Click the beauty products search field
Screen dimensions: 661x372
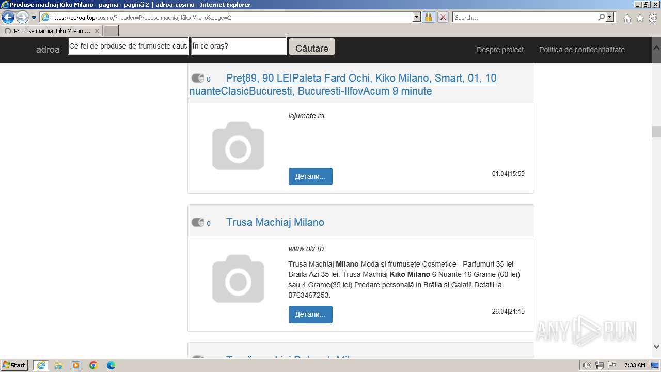[x=129, y=46]
